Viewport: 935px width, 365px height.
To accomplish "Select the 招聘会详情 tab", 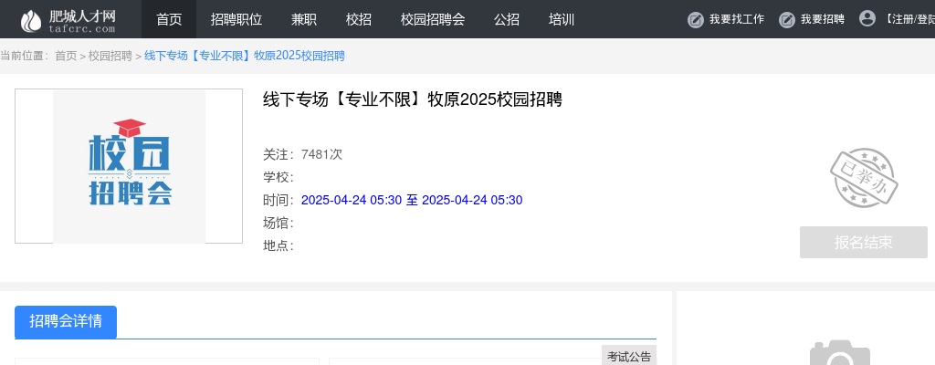I will pos(66,321).
